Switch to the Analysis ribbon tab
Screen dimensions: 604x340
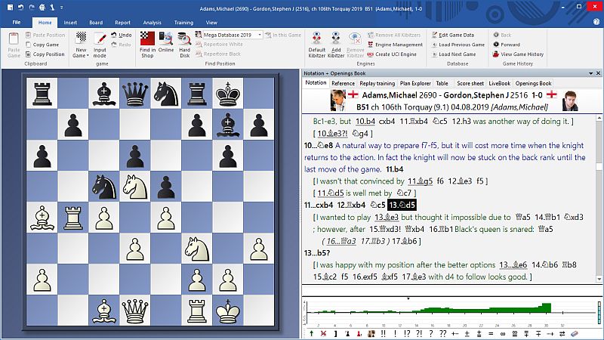pos(152,23)
